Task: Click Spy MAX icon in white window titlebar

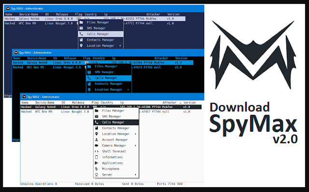Action: point(24,96)
